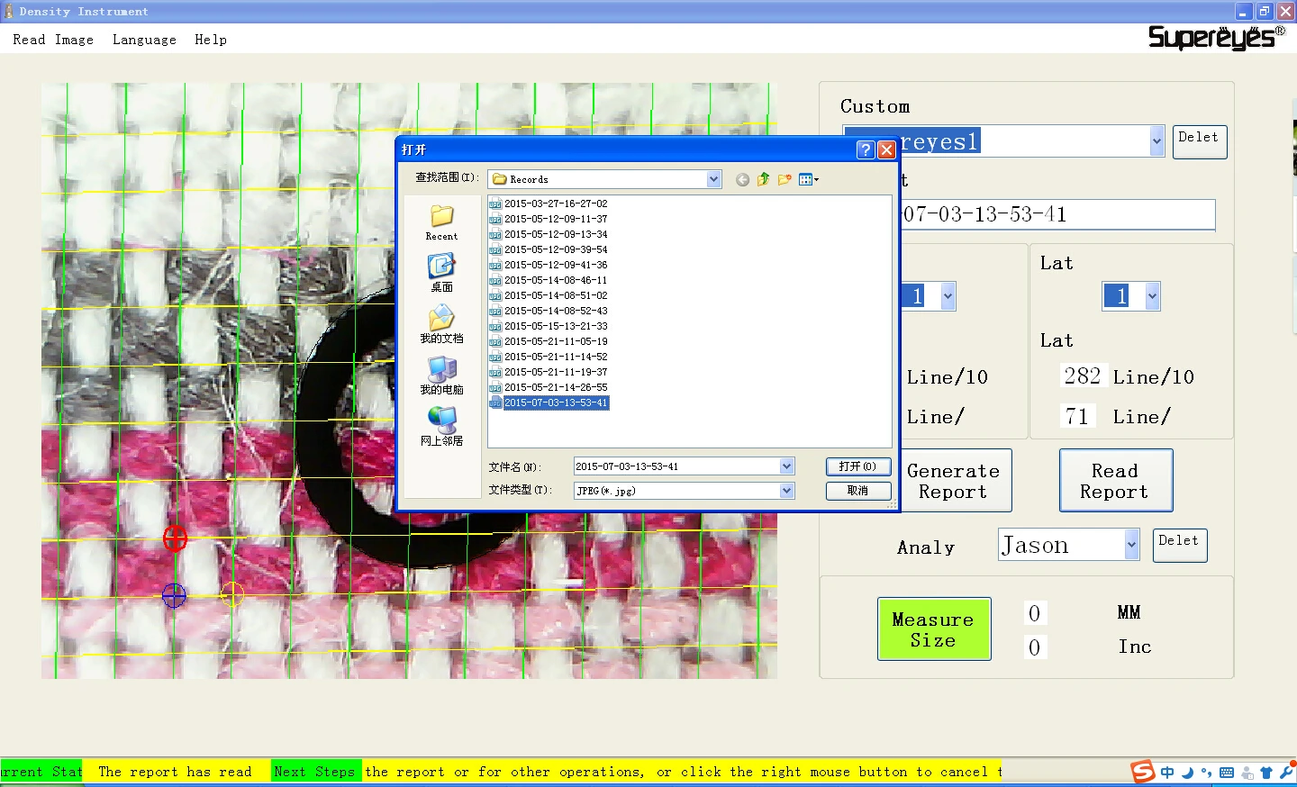
Task: Expand the JPEG file type dropdown
Action: [786, 491]
